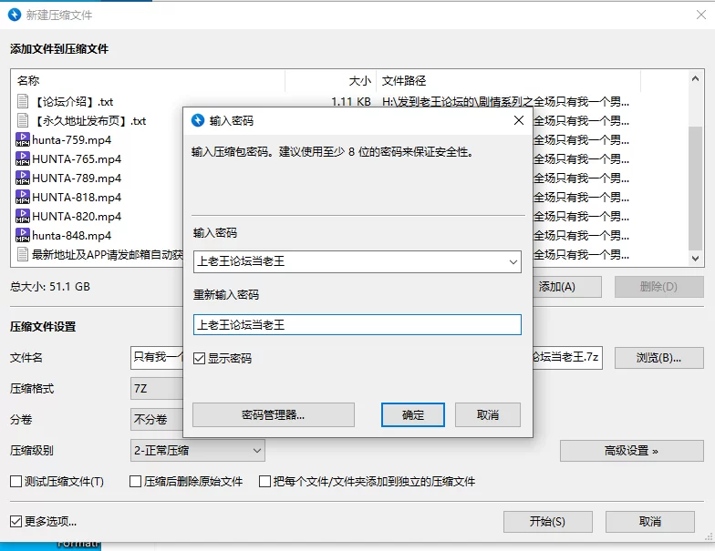Expand 高级设置 » options
The height and width of the screenshot is (551, 715).
[x=631, y=451]
